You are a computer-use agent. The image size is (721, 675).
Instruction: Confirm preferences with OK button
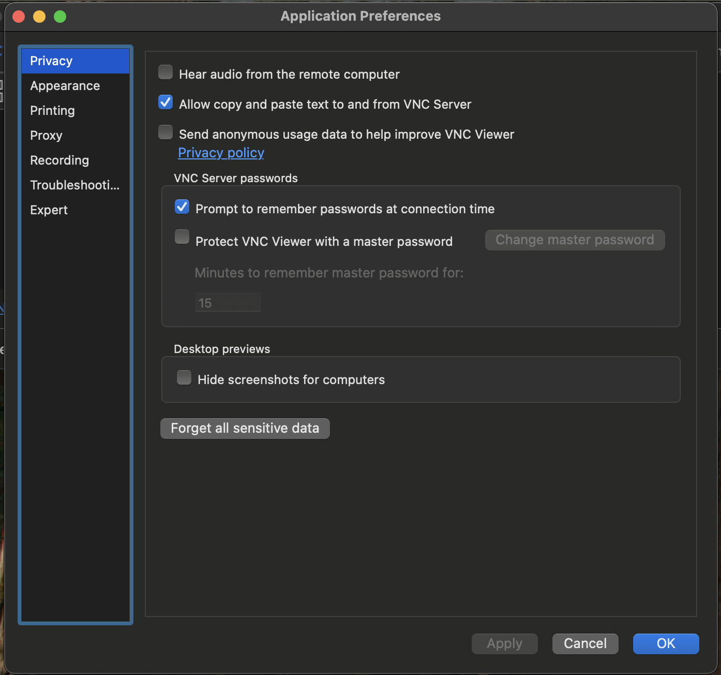[x=666, y=643]
